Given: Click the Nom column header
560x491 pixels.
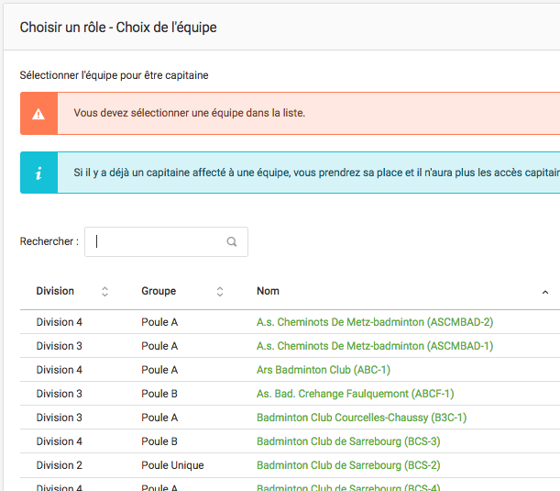Looking at the screenshot, I should [x=268, y=291].
